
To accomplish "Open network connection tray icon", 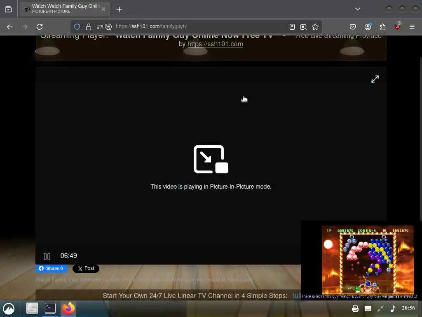I will tap(380, 309).
